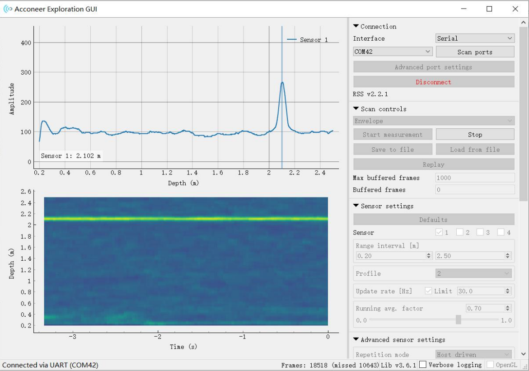The image size is (529, 371).
Task: Collapse the Connection section triangle
Action: coord(356,26)
